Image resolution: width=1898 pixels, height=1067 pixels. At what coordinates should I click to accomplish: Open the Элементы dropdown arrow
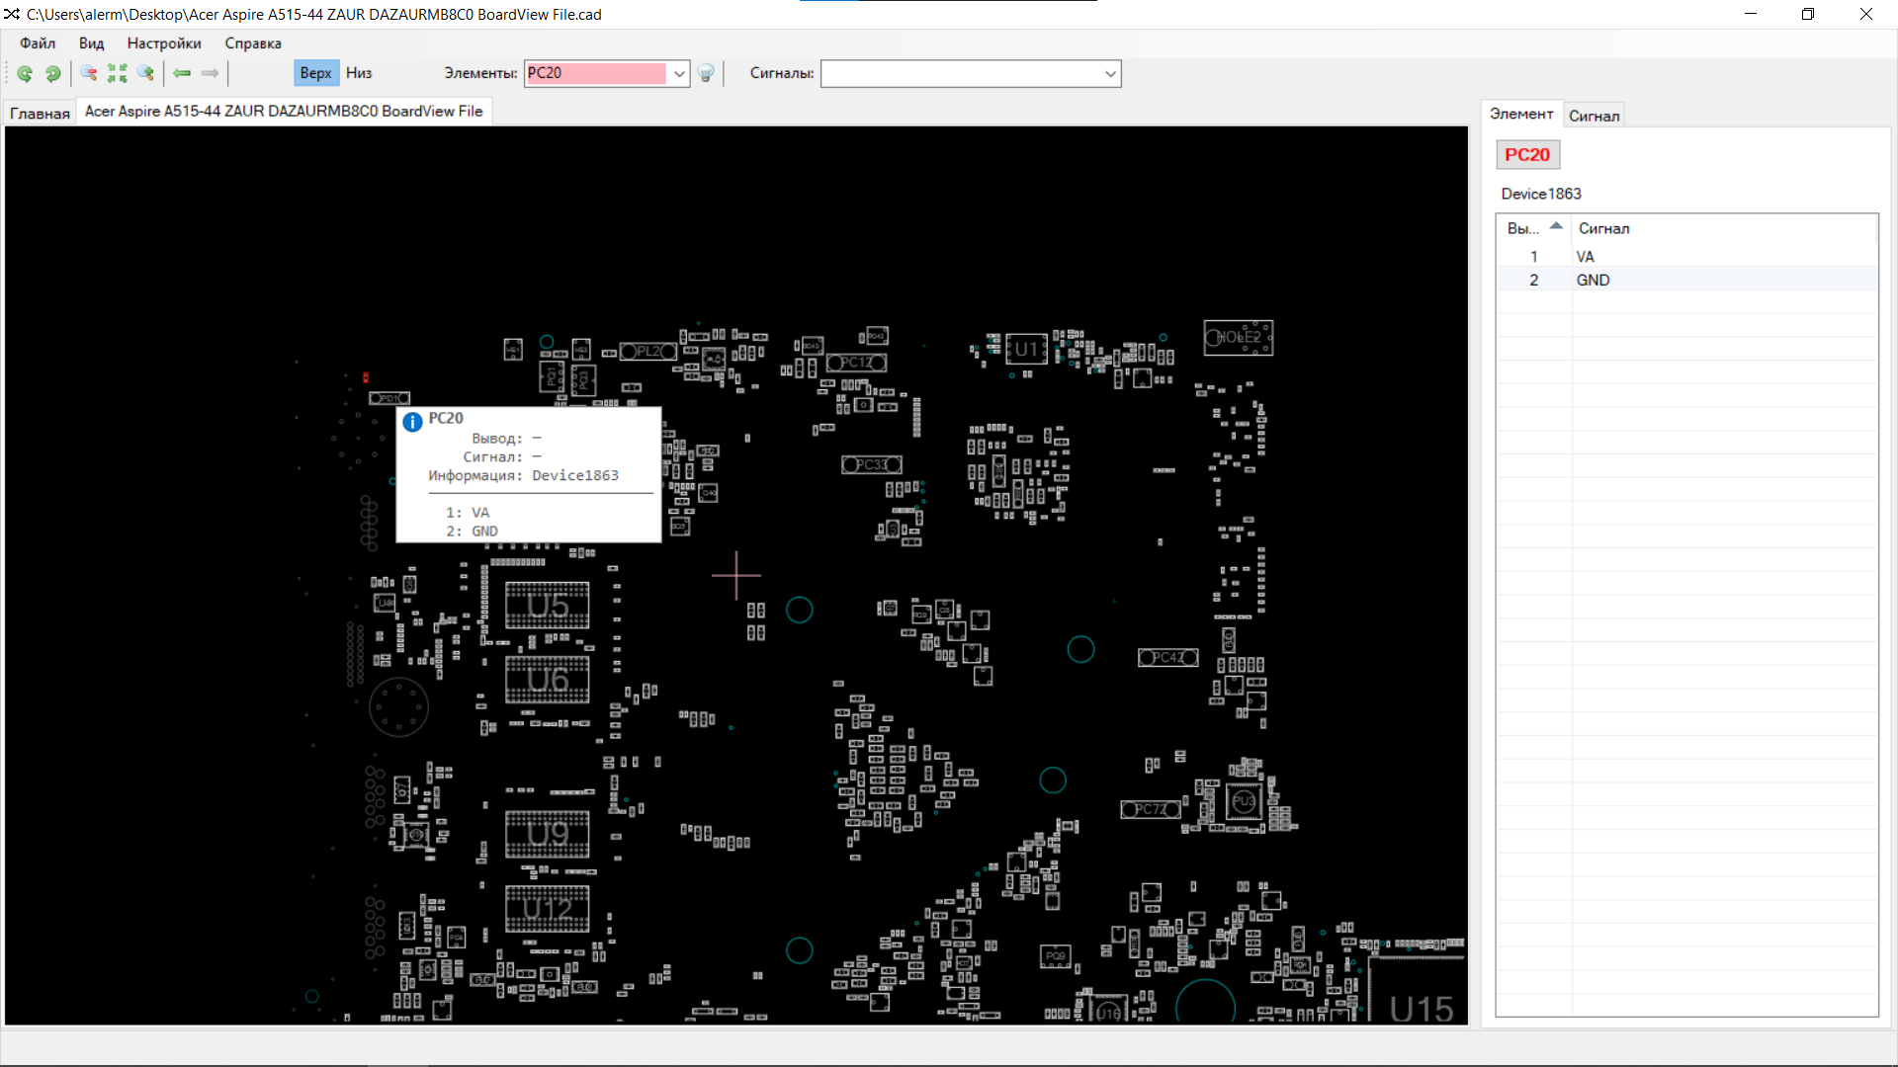point(679,73)
